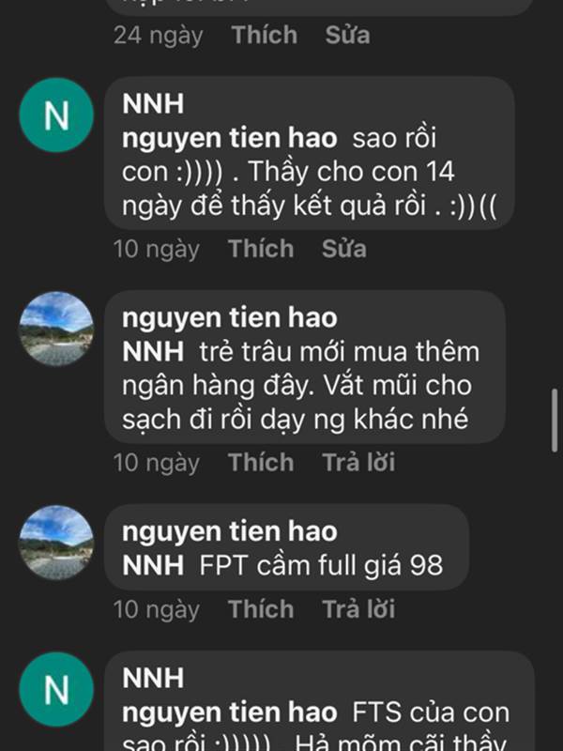Open the NNH author name on the first comment
This screenshot has height=751, width=563.
coord(153,104)
